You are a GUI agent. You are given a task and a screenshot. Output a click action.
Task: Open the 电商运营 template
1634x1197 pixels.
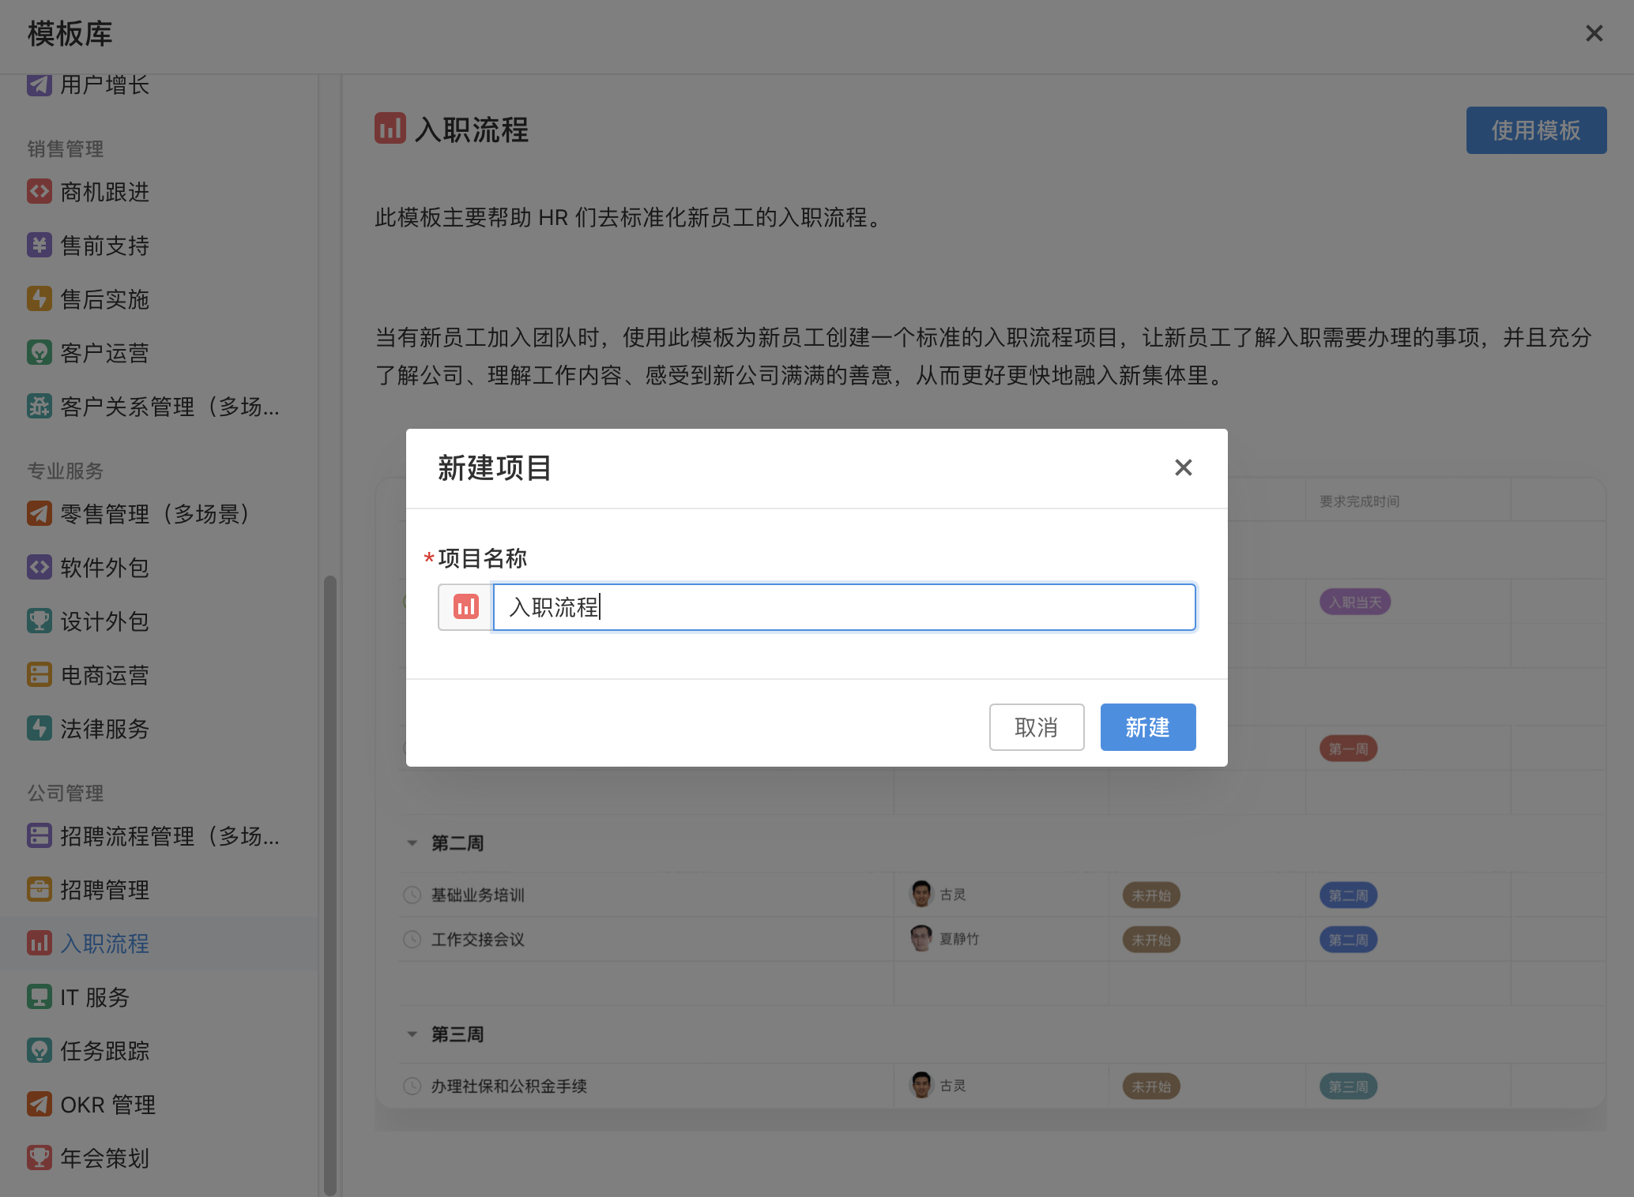104,675
